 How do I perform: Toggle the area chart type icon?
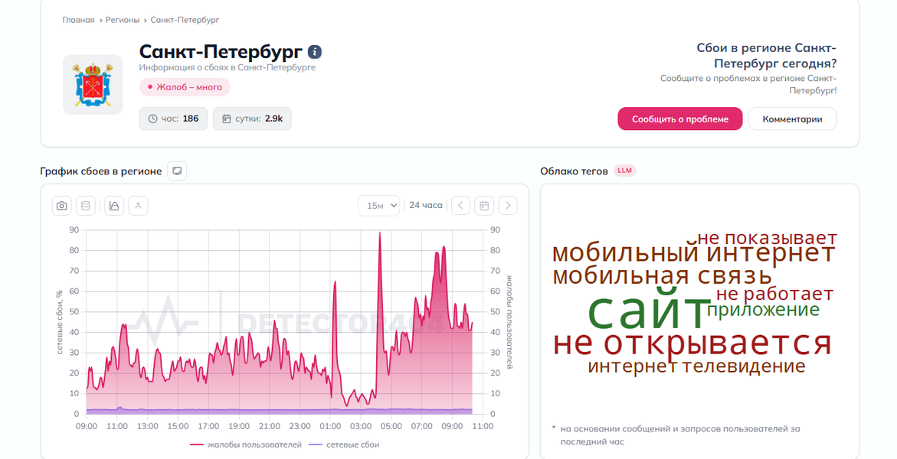point(114,206)
